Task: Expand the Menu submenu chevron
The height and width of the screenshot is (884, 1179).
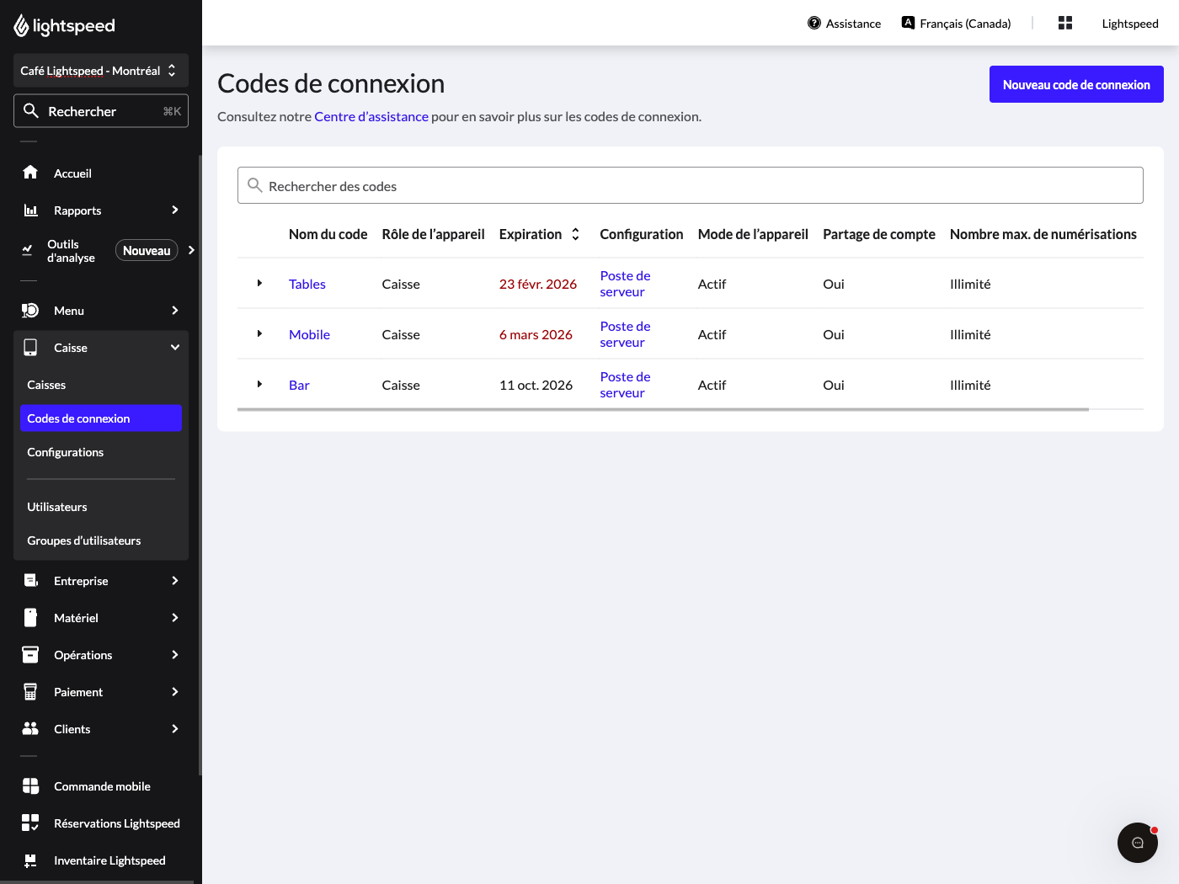Action: (175, 311)
